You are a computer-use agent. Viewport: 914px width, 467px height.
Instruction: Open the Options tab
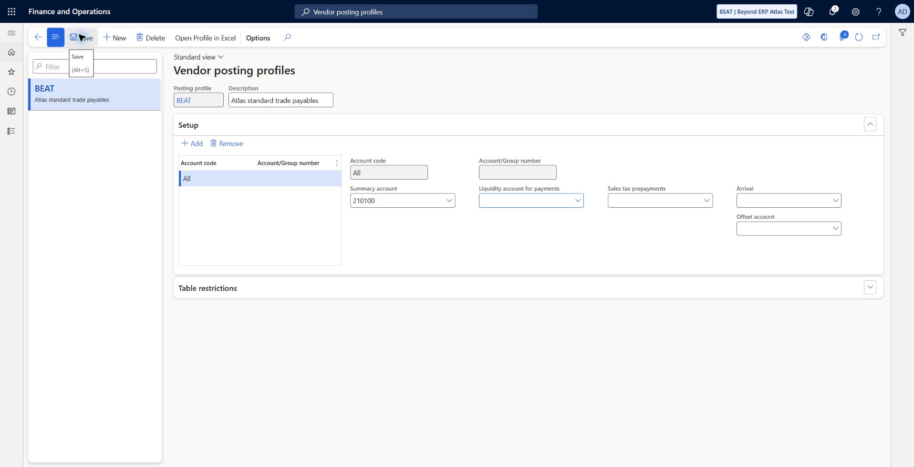[258, 38]
